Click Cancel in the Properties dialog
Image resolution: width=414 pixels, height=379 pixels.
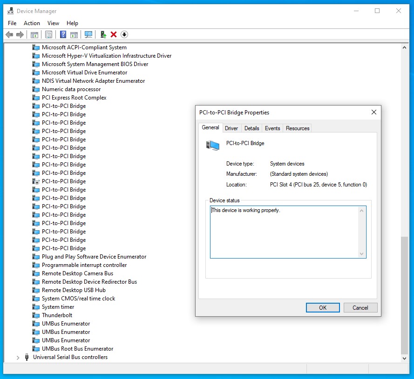(x=360, y=307)
